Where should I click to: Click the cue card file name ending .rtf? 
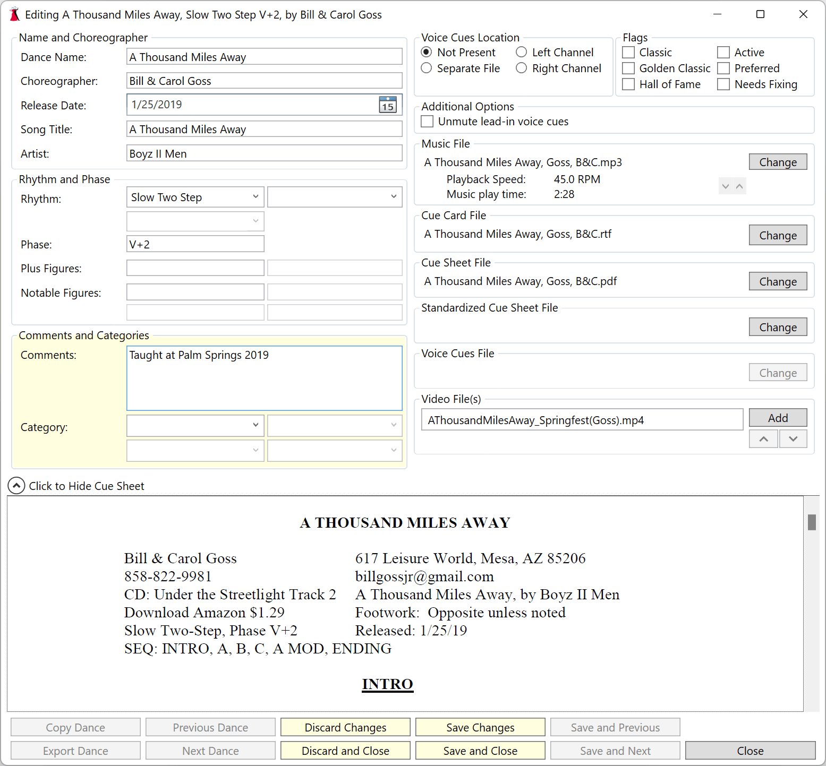click(517, 234)
